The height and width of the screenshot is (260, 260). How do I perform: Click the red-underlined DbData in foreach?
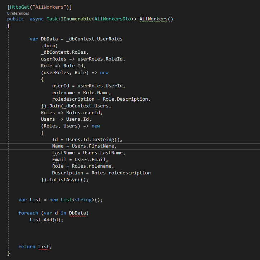coord(77,213)
